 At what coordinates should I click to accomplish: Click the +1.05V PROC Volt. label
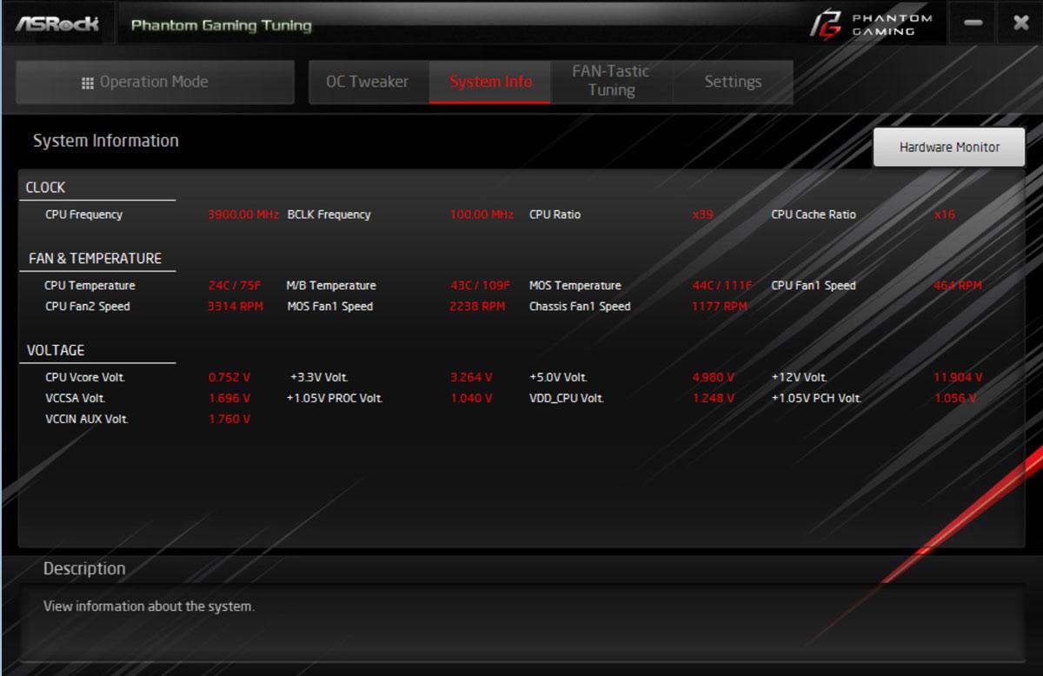click(335, 399)
